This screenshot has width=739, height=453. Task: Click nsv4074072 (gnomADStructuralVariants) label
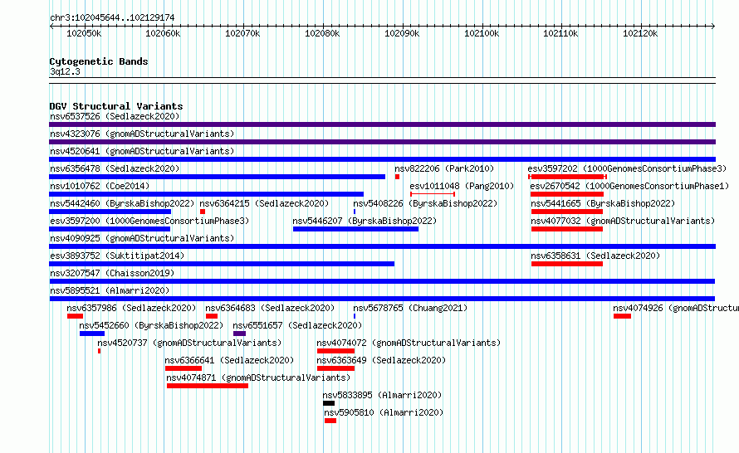click(x=409, y=343)
